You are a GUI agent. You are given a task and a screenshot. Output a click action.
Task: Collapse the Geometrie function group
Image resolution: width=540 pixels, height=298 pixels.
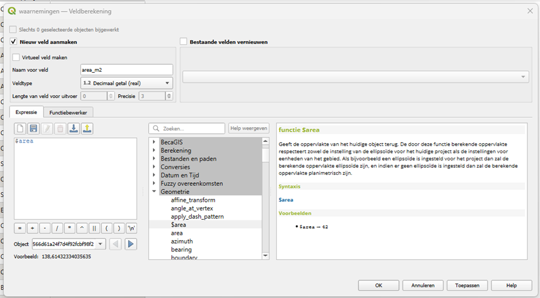(x=154, y=192)
